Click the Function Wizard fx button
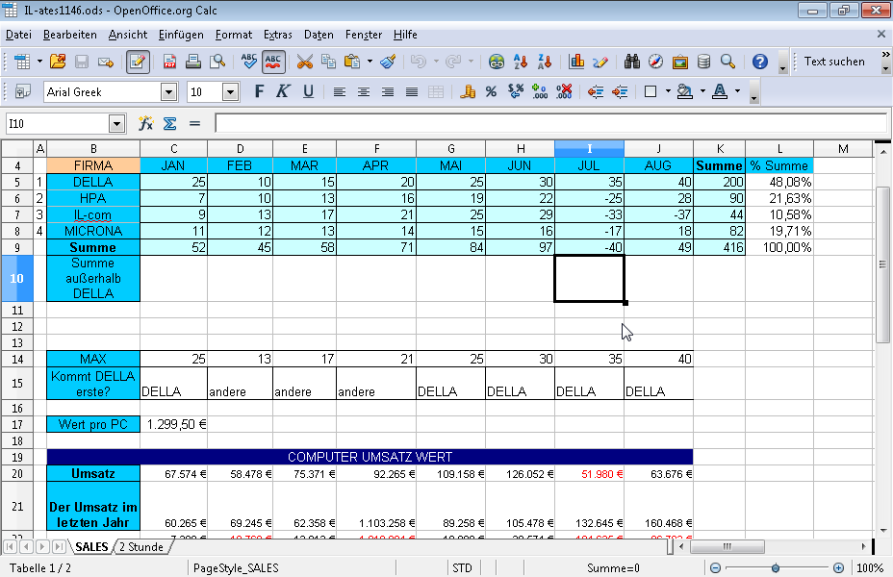 click(x=146, y=123)
